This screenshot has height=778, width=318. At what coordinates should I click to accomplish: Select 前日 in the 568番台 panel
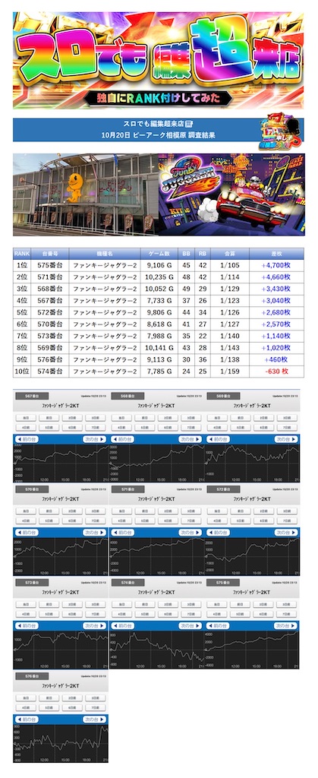tap(145, 418)
